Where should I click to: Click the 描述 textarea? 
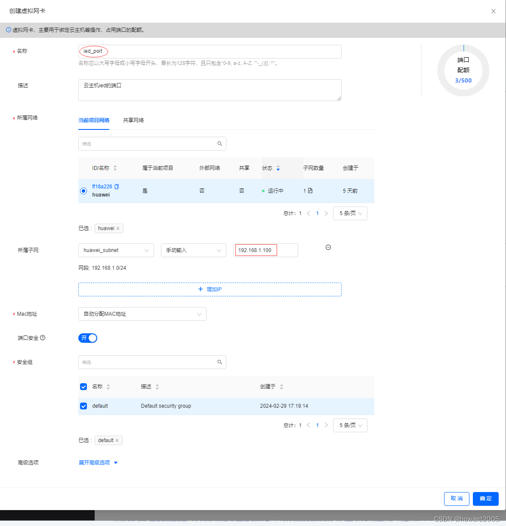click(x=210, y=90)
